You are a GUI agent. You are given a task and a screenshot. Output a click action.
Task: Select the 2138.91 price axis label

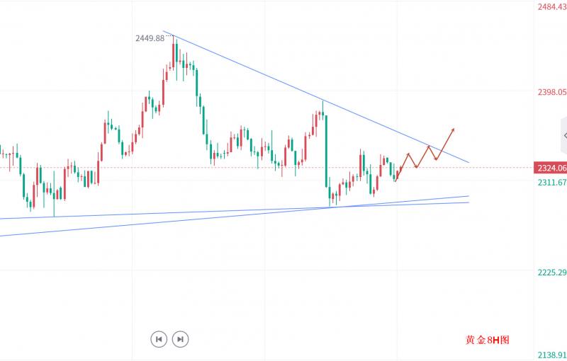pyautogui.click(x=551, y=354)
